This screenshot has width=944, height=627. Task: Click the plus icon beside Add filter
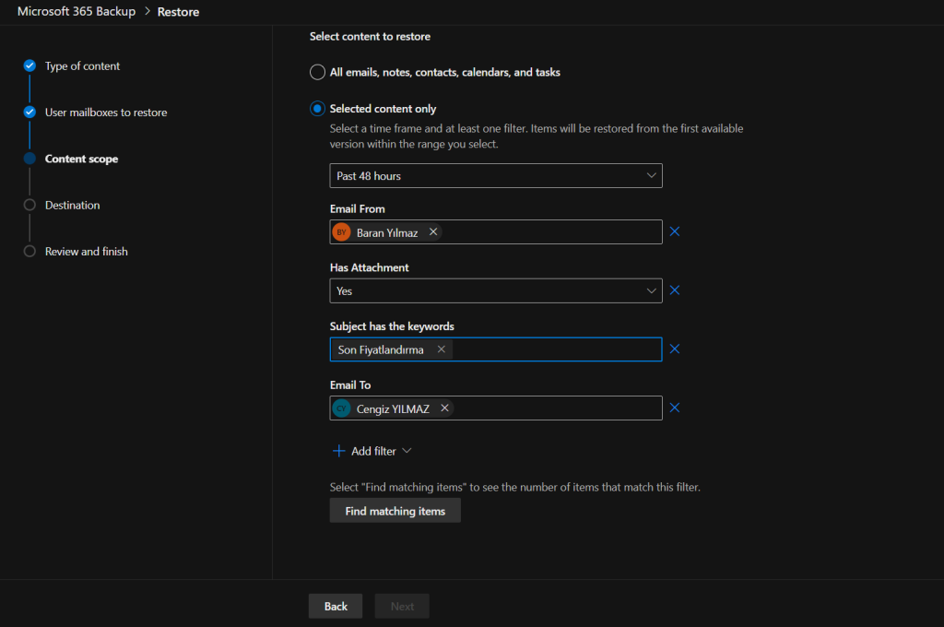coord(338,451)
